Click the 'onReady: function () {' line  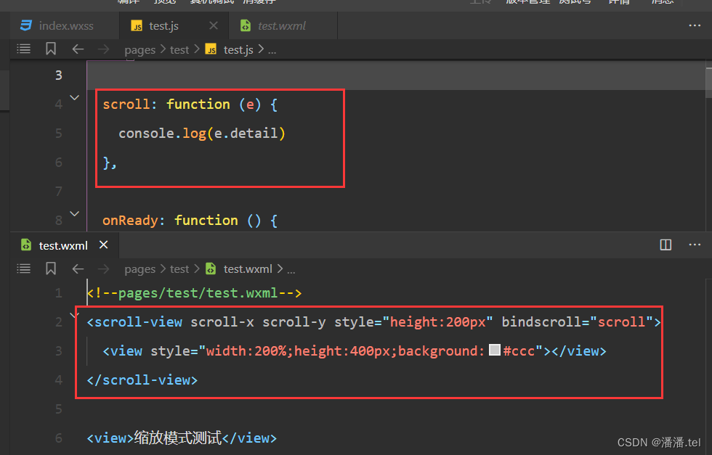pyautogui.click(x=190, y=221)
